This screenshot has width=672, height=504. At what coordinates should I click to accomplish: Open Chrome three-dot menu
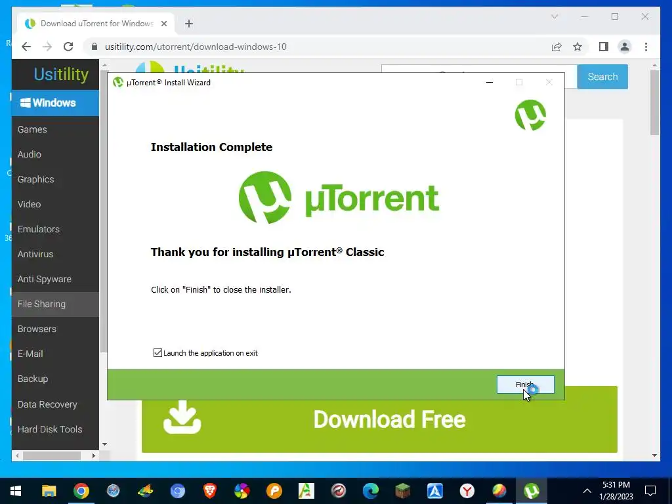pyautogui.click(x=646, y=47)
